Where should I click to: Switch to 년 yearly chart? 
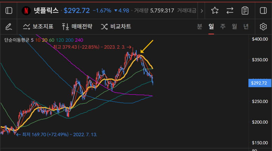pyautogui.click(x=246, y=27)
